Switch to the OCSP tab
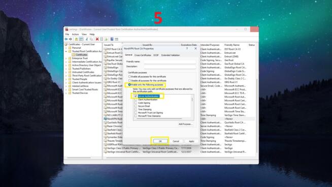 (156, 55)
